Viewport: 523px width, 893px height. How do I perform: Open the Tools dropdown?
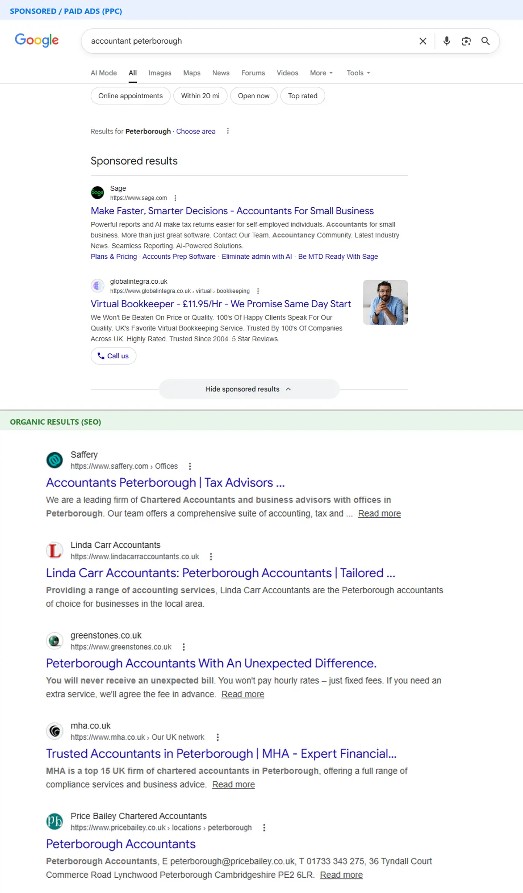358,73
